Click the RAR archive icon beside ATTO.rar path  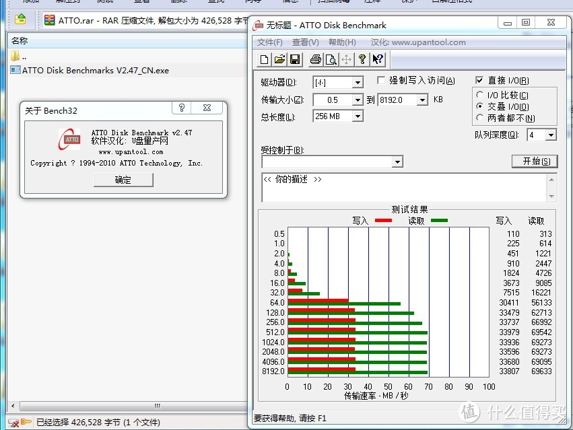(49, 20)
